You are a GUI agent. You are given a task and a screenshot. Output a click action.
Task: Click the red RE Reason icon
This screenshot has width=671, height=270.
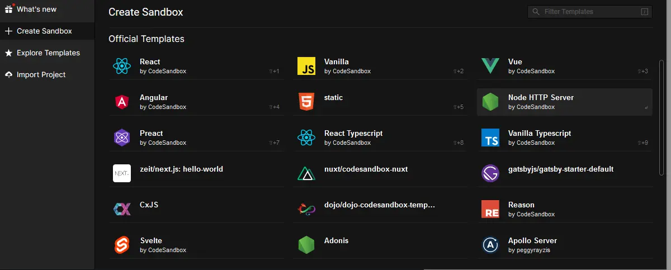pos(490,209)
